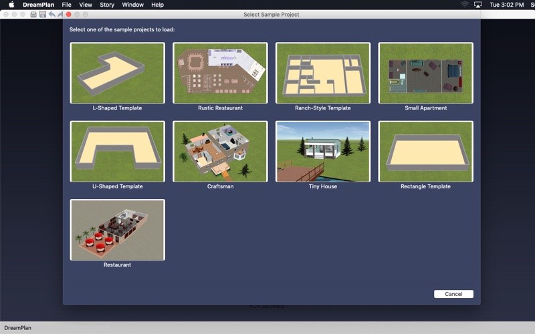Open the Craftsman sample project
This screenshot has width=535, height=334.
point(220,152)
